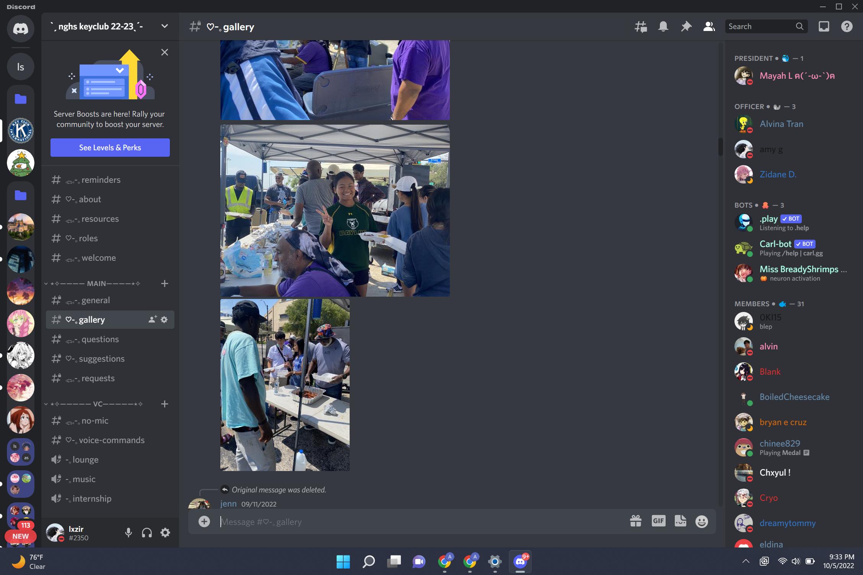This screenshot has width=863, height=575.
Task: Toggle headphones deafen
Action: 147,533
